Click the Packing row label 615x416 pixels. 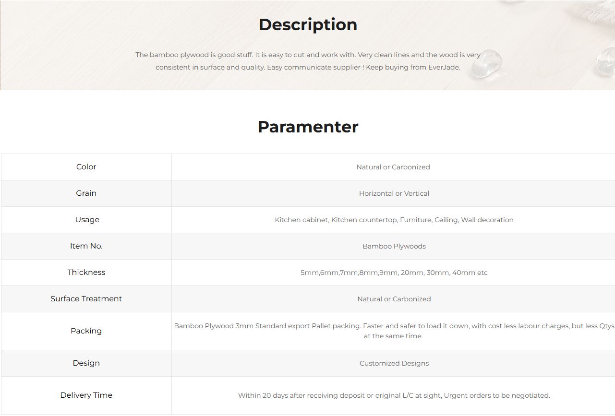[x=86, y=331]
